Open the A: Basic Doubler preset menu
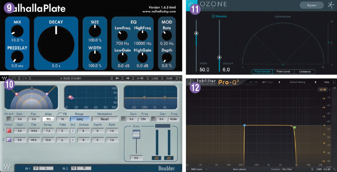The image size is (337, 172). (x=71, y=78)
